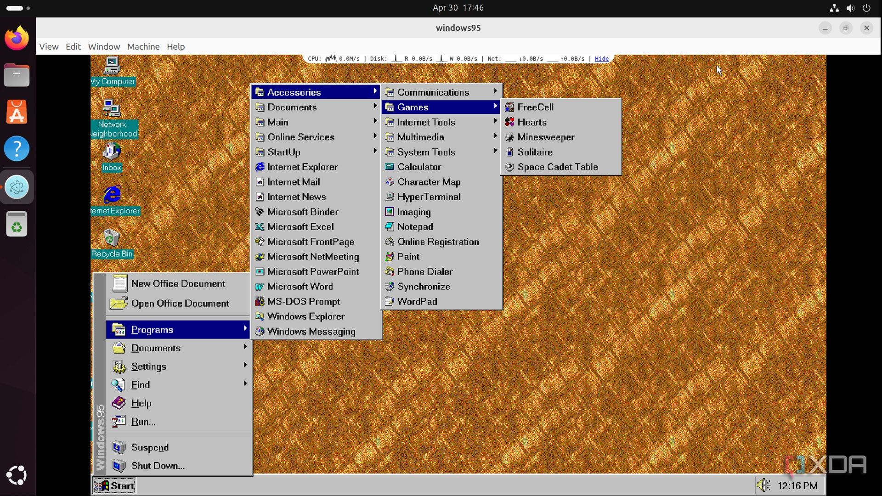Open the Window menu in menu bar

click(104, 46)
